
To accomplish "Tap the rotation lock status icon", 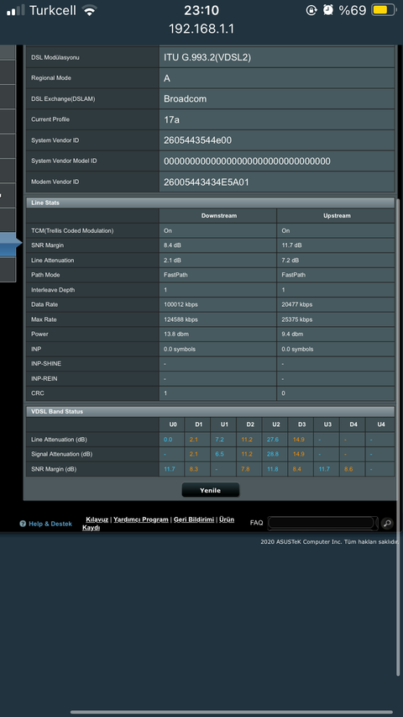I will [x=311, y=10].
